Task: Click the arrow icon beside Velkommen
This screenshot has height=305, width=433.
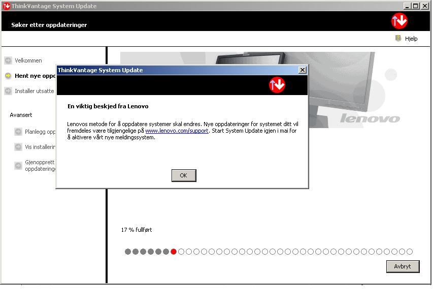Action: pos(8,60)
